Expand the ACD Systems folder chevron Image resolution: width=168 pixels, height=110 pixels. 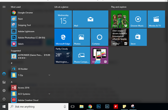[x=49, y=94]
